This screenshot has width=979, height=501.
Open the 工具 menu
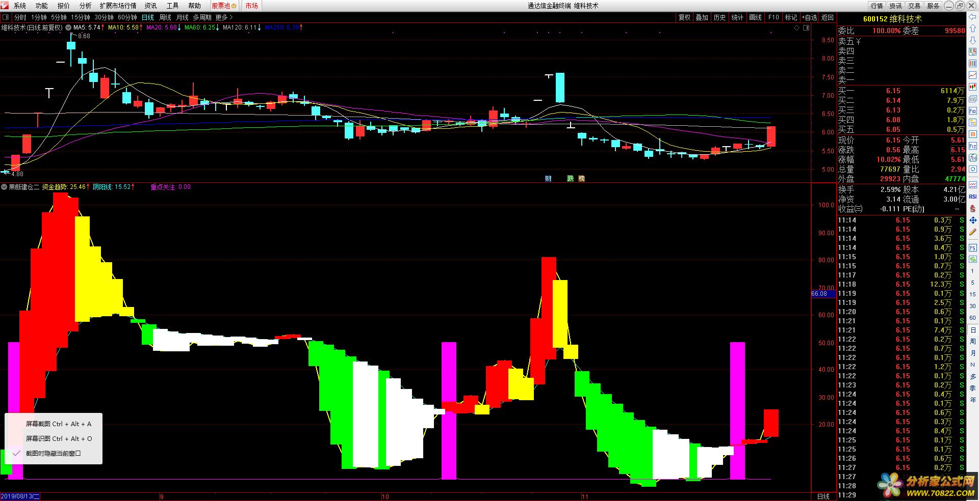tap(172, 6)
